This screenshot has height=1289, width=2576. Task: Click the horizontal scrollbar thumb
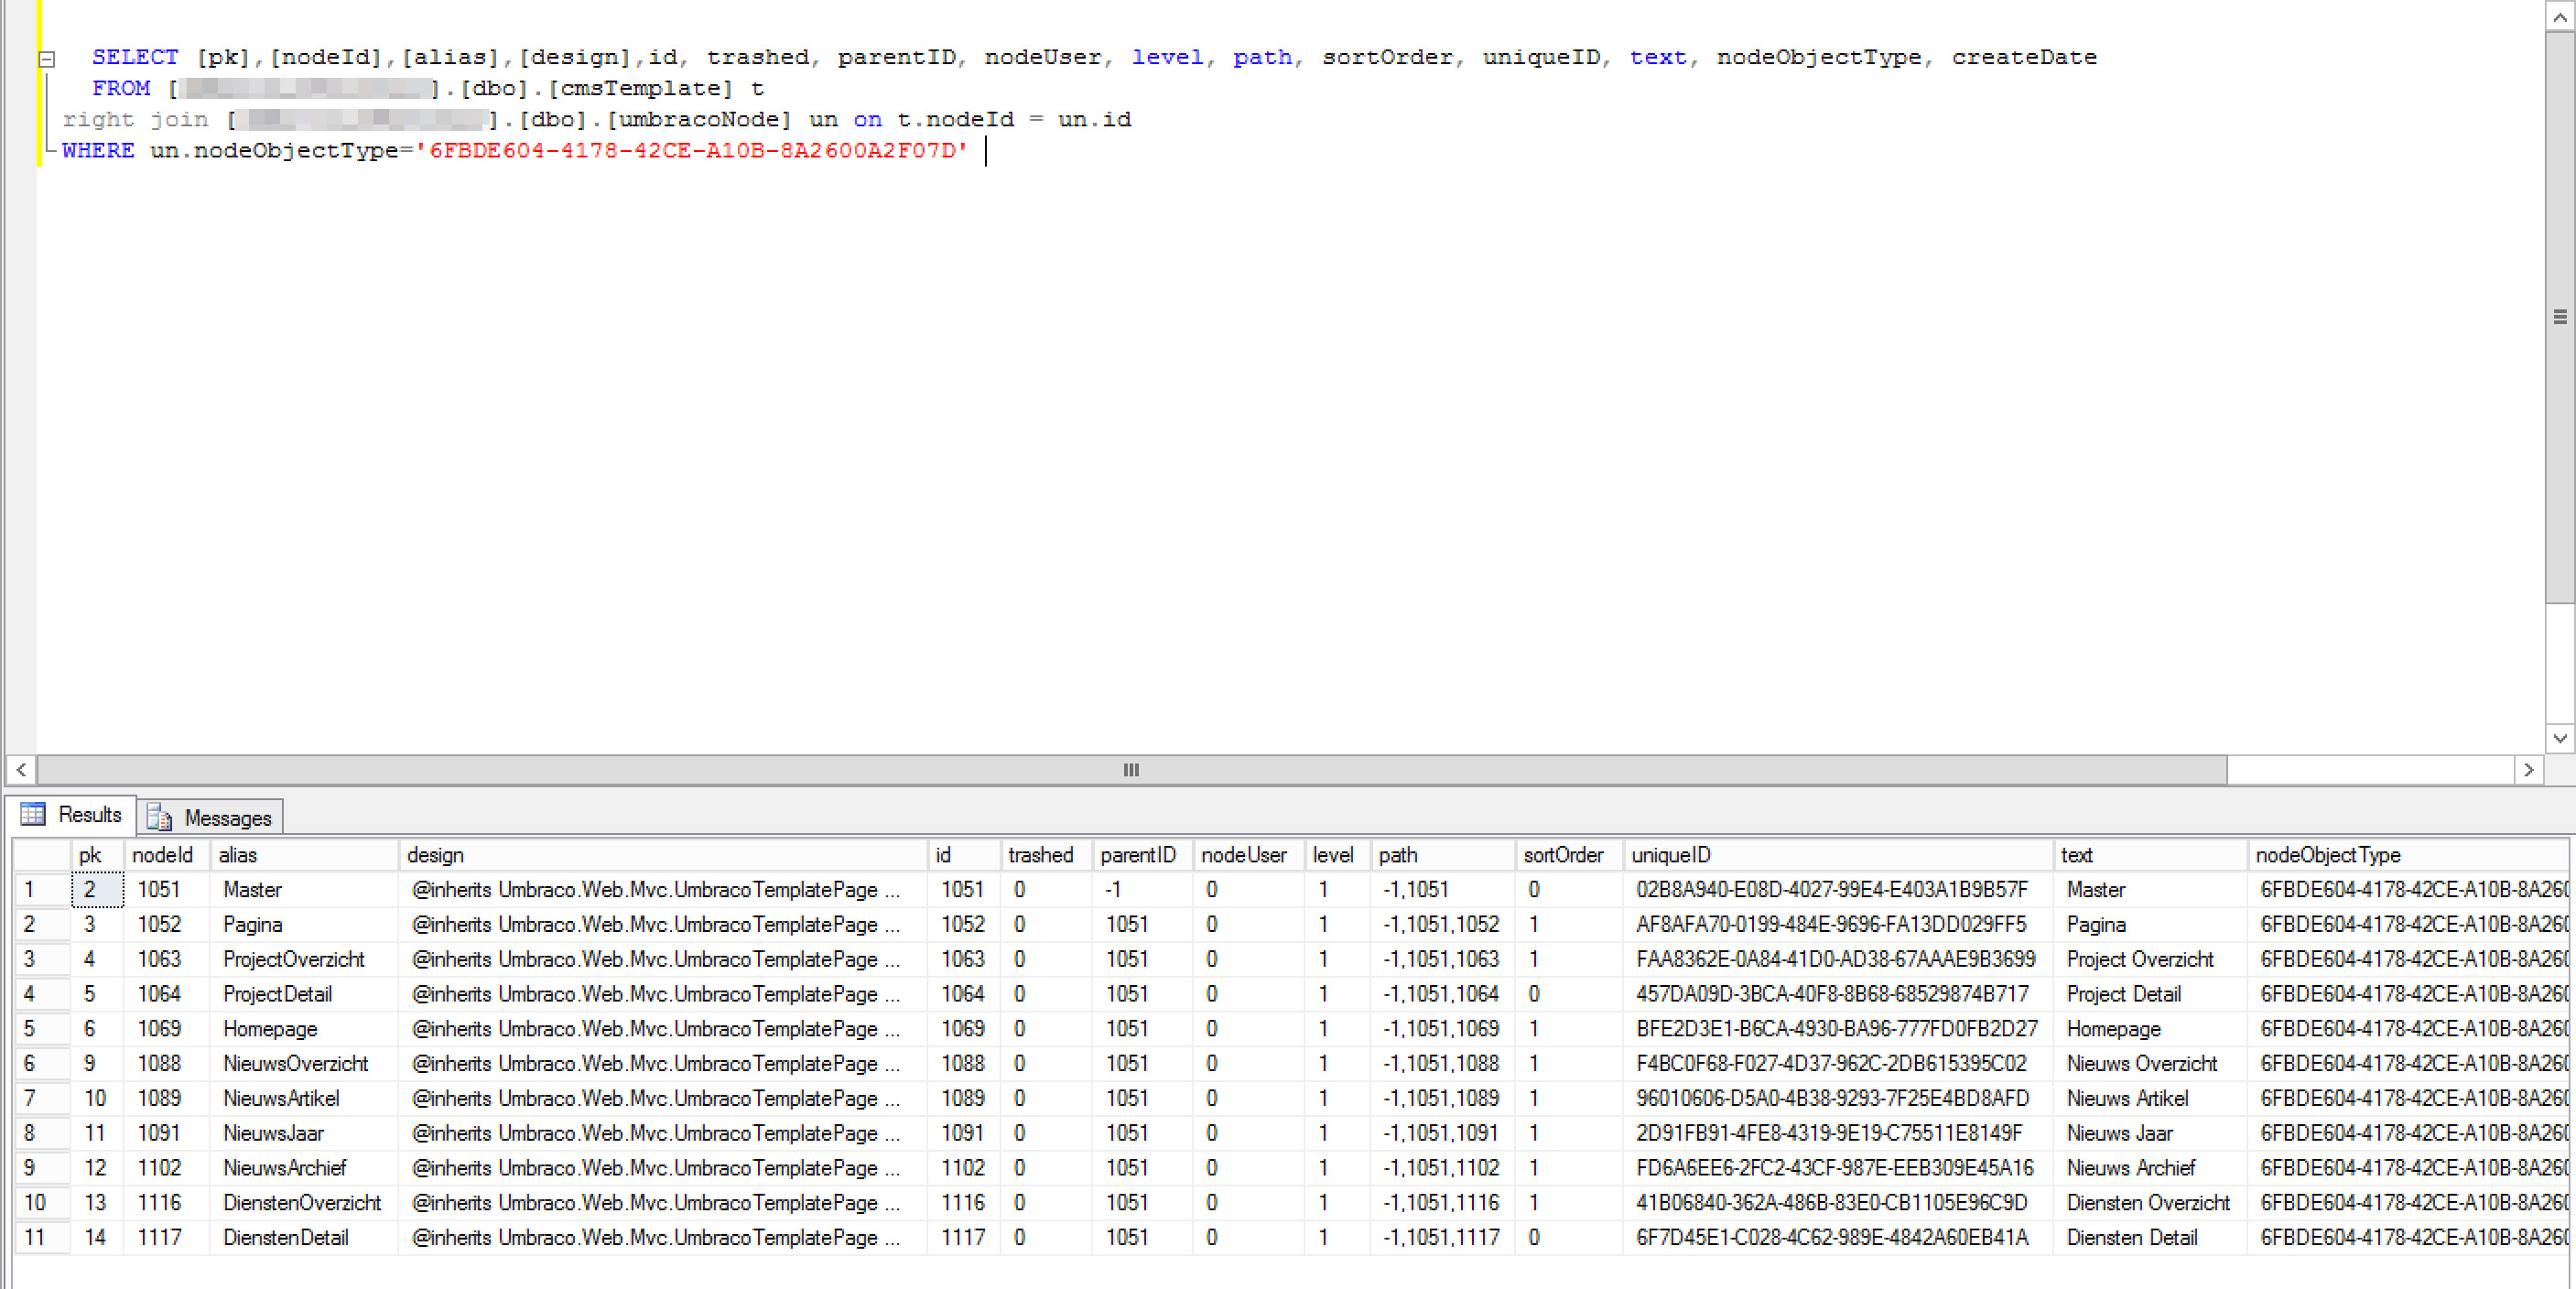point(1131,770)
